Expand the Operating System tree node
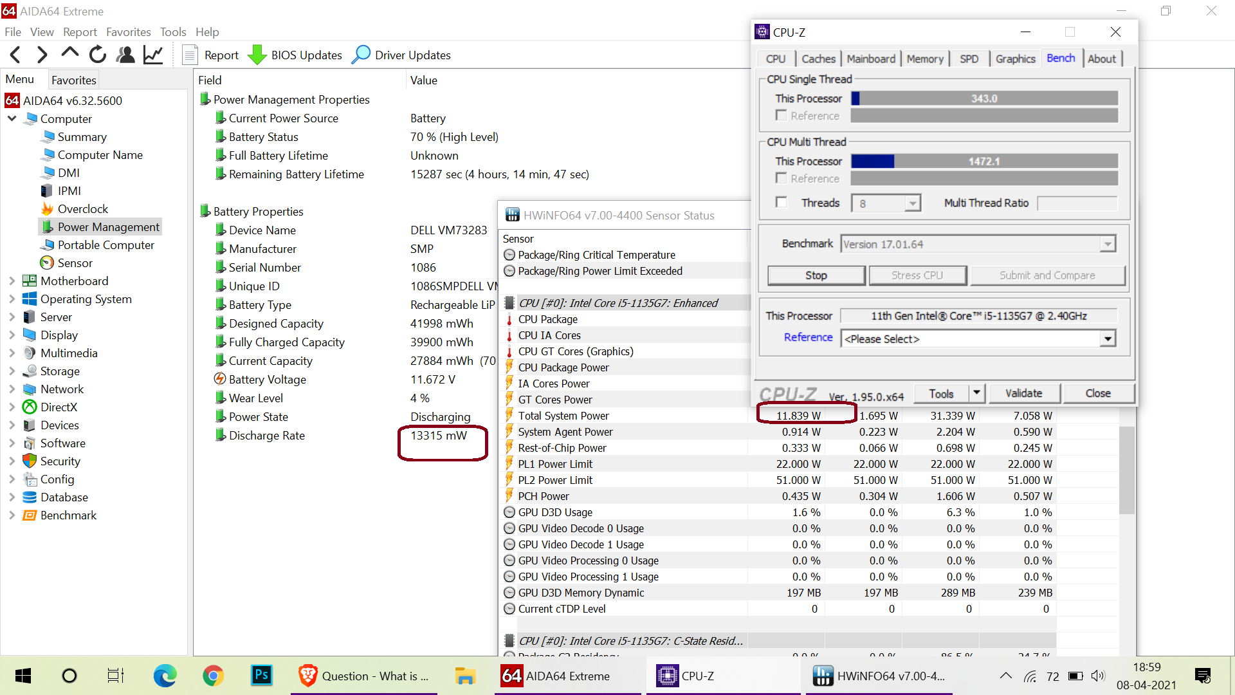Image resolution: width=1235 pixels, height=695 pixels. click(12, 299)
